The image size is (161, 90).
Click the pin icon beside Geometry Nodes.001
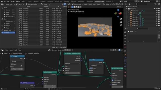(72, 50)
